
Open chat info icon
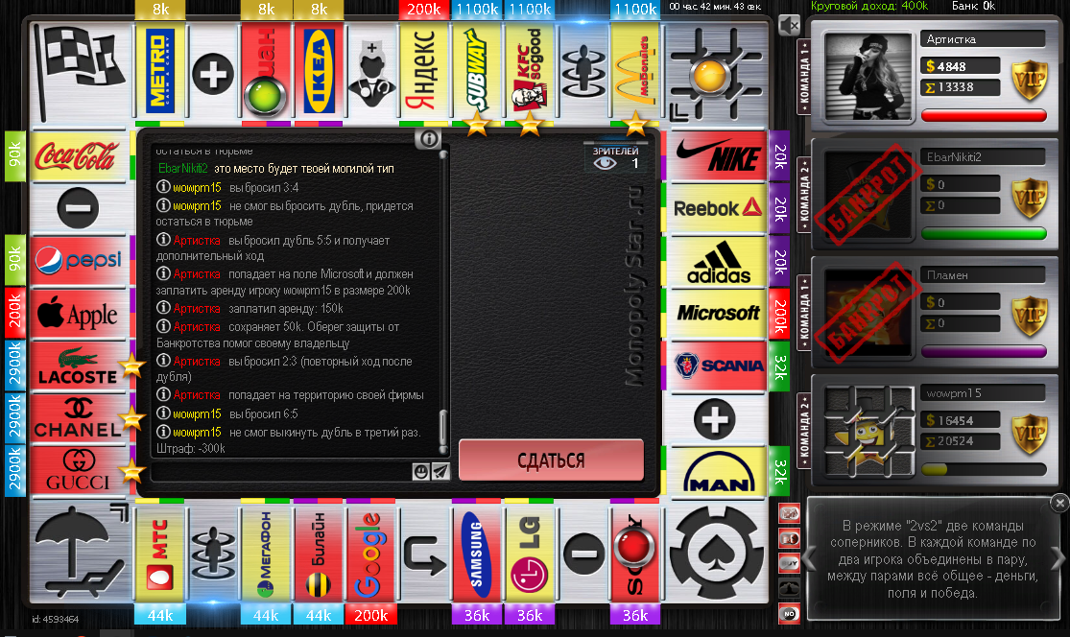tap(429, 139)
